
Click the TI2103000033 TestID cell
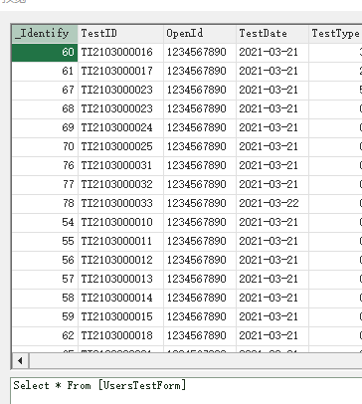point(120,203)
